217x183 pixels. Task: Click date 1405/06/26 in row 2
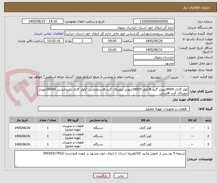(22, 136)
